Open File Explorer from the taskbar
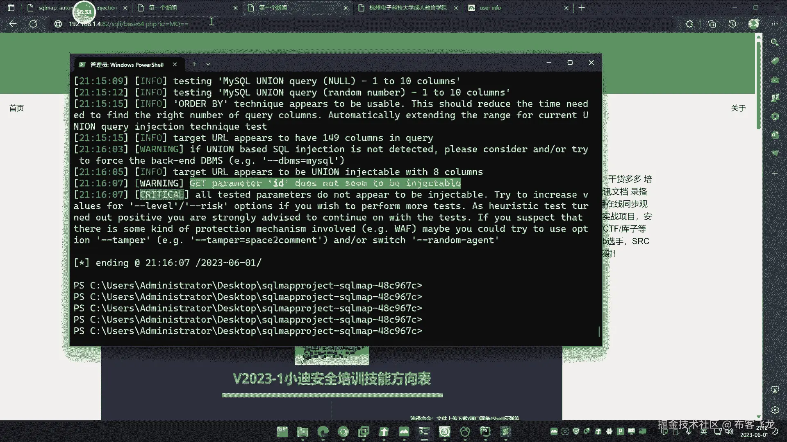 [303, 431]
